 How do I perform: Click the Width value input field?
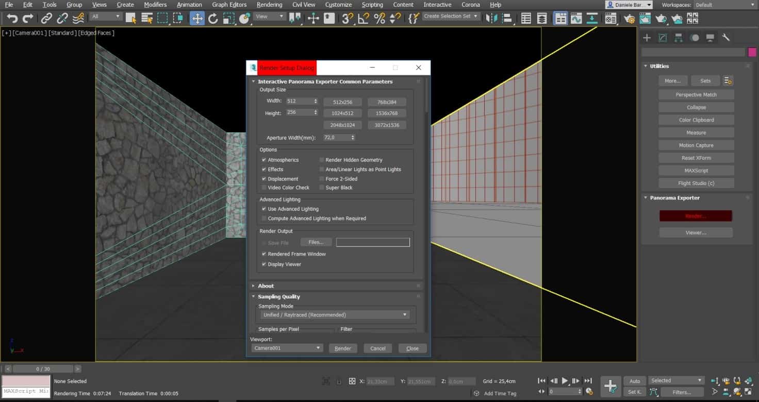[299, 100]
